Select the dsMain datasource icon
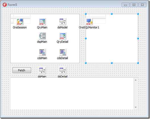 pos(42,71)
